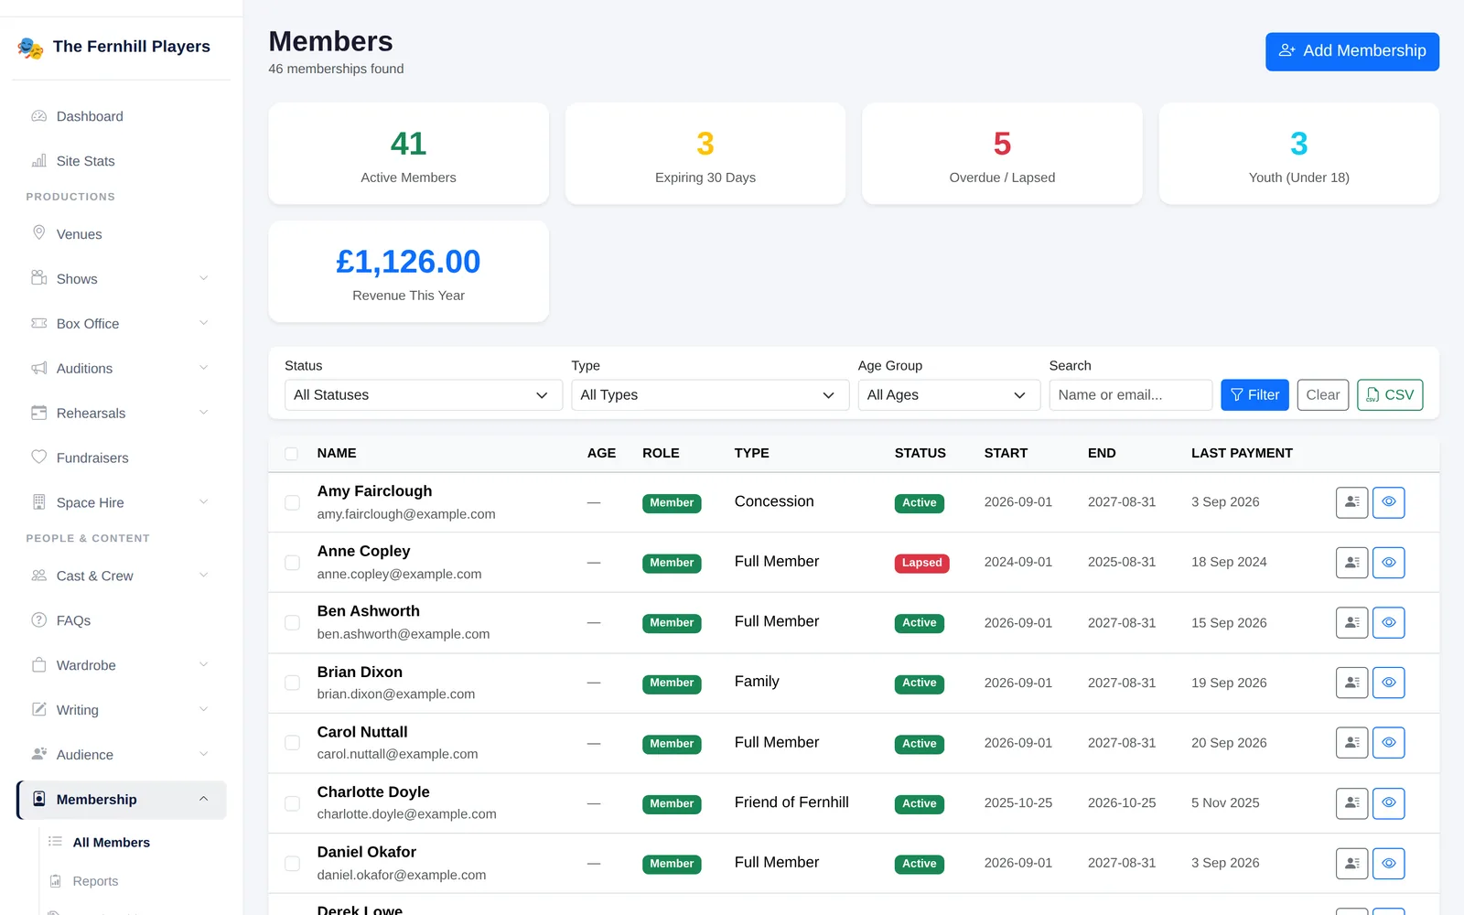Open Charlotte Doyle's member card icon
The width and height of the screenshot is (1464, 915).
point(1351,803)
